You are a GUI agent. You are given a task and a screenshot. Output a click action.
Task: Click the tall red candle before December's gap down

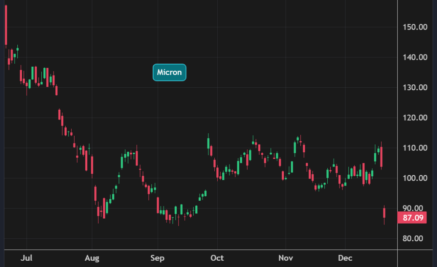click(381, 156)
